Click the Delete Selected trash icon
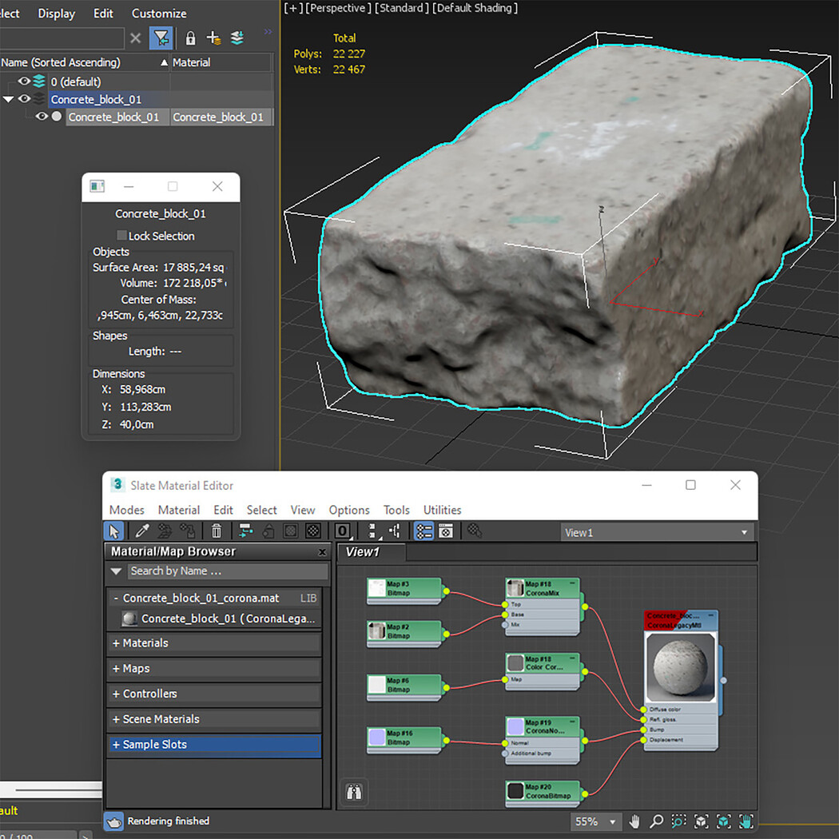Image resolution: width=839 pixels, height=839 pixels. click(x=217, y=531)
